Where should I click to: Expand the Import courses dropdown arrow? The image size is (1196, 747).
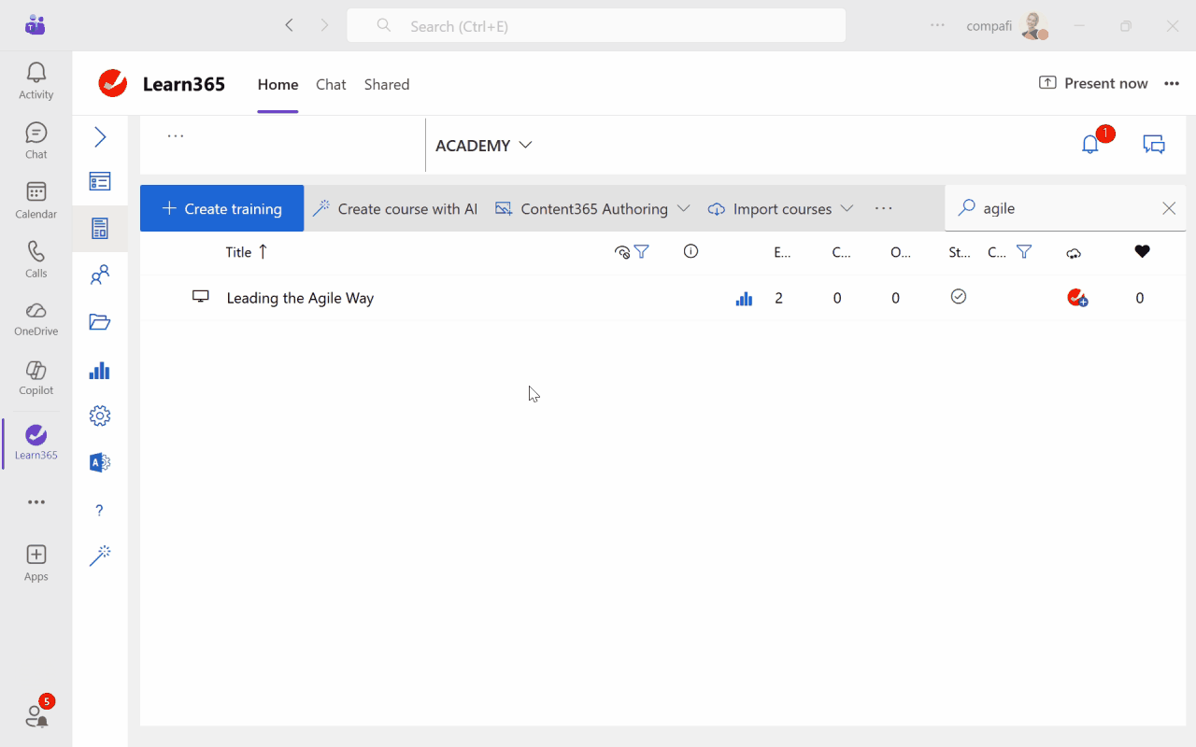847,208
